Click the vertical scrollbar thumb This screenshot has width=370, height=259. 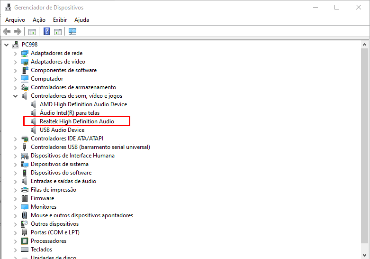[365, 146]
